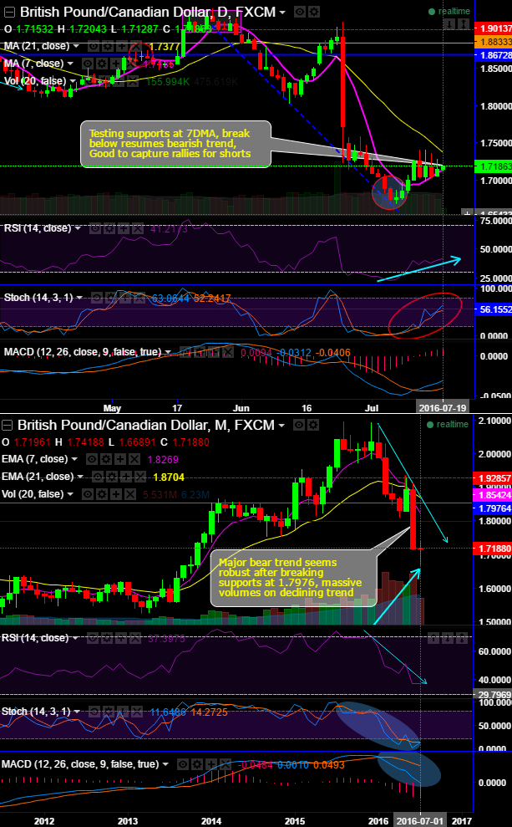
Task: Click blue 1.86728 price label on axis
Action: 493,55
